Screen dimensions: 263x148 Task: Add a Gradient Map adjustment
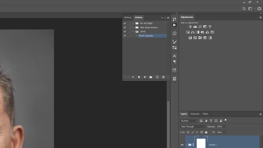210,38
